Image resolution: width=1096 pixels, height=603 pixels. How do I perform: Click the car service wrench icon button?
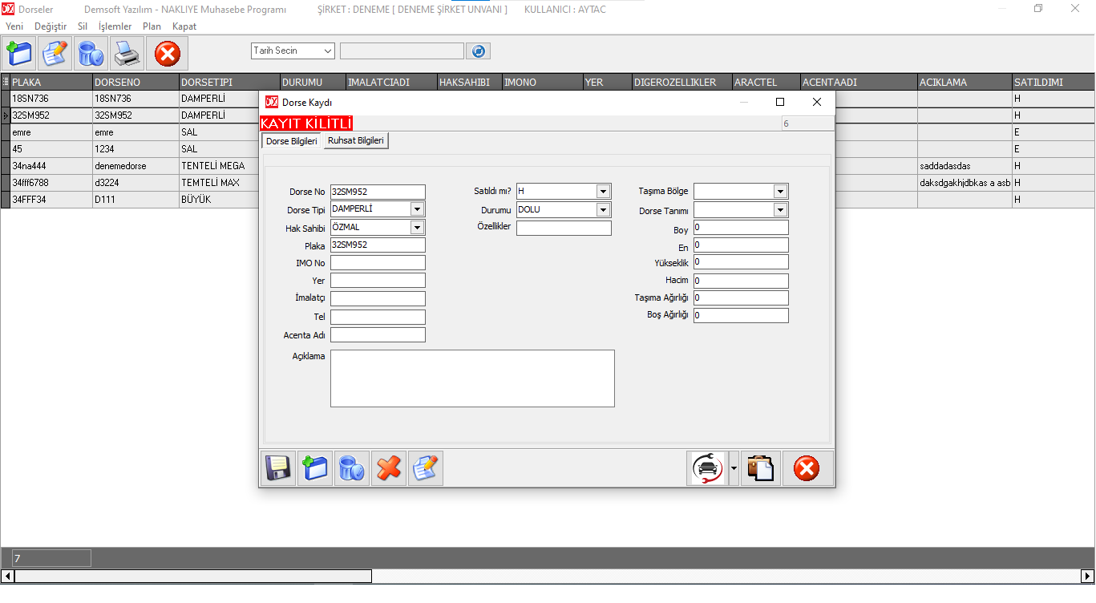707,468
